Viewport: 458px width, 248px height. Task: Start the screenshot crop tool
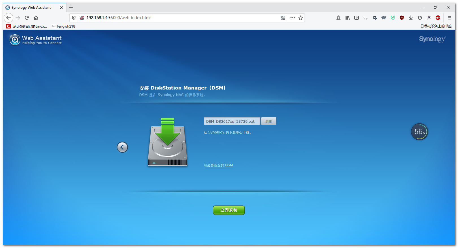coord(375,18)
